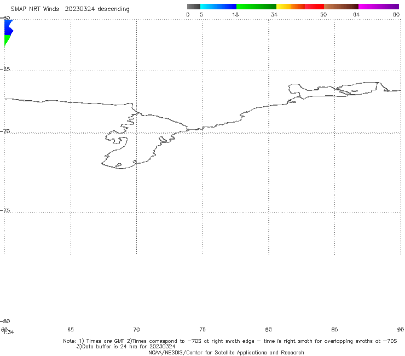The width and height of the screenshot is (405, 356).
Task: Click the color bar label '64'
Action: pos(356,14)
